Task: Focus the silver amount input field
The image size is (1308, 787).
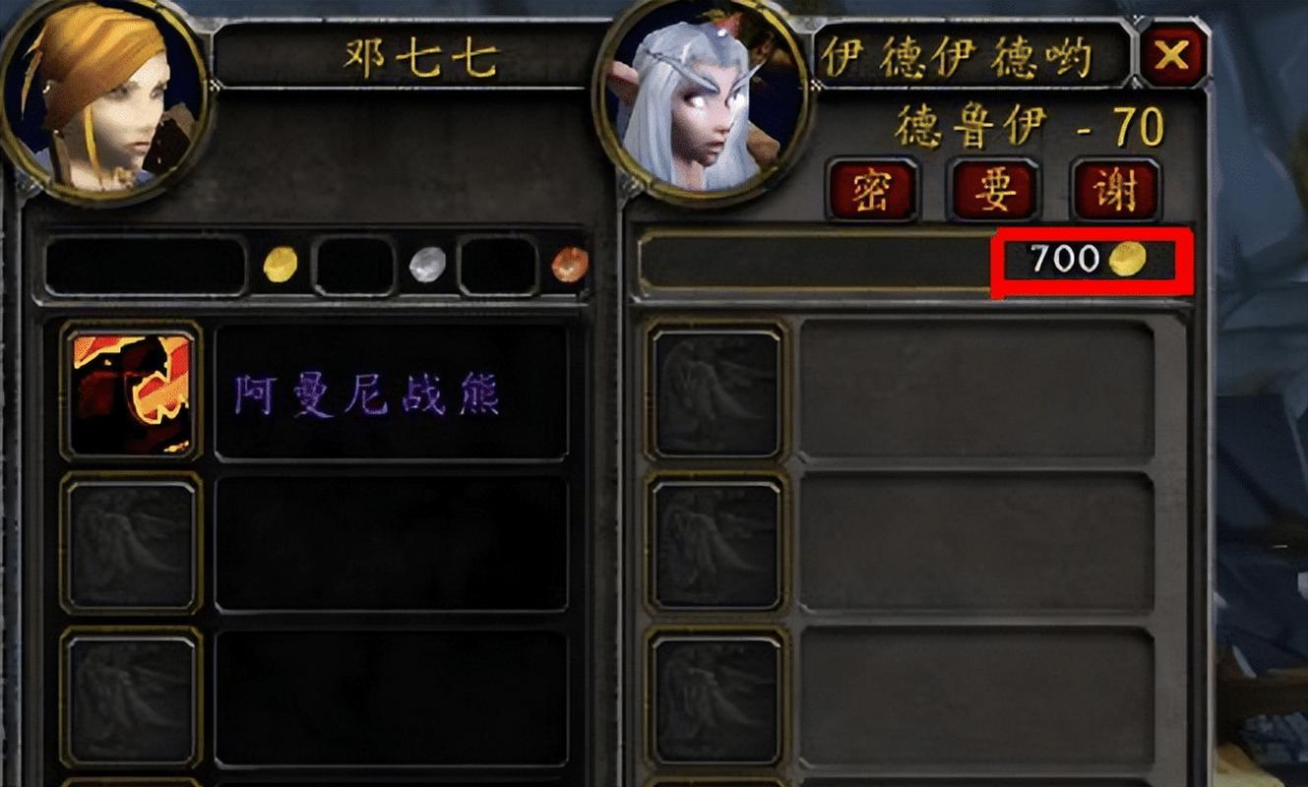Action: pyautogui.click(x=354, y=266)
